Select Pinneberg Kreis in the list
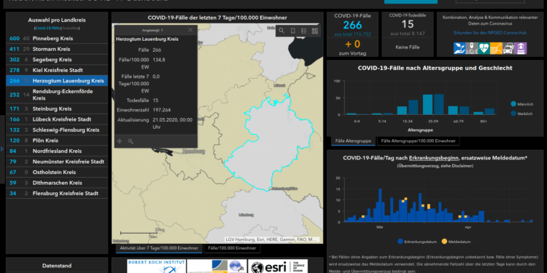Image resolution: width=547 pixels, height=273 pixels. [57, 39]
